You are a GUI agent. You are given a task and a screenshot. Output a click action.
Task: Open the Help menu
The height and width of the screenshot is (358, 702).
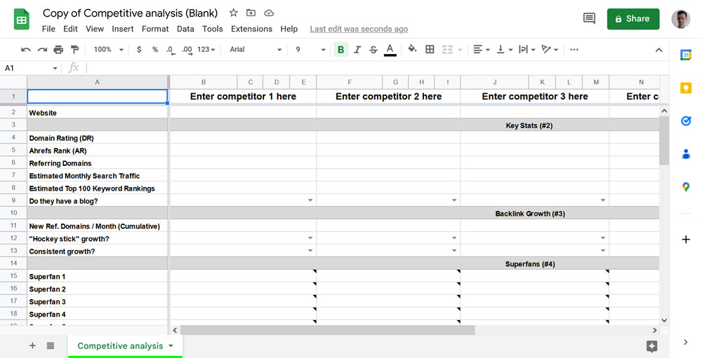tap(289, 29)
